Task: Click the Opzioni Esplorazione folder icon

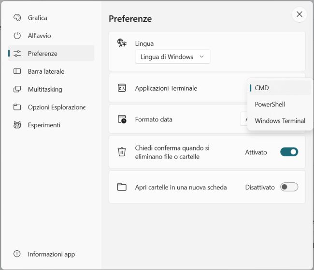Action: pyautogui.click(x=17, y=107)
